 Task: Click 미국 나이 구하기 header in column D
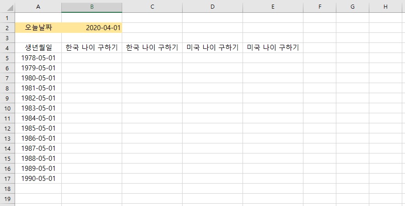tap(213, 48)
